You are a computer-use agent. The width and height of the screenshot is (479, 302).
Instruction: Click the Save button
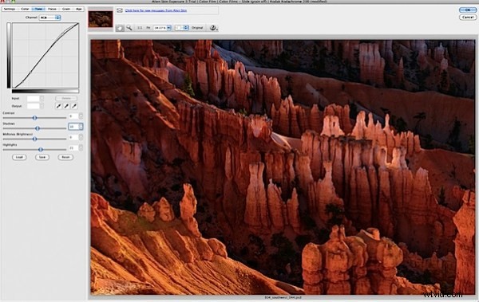pos(42,157)
